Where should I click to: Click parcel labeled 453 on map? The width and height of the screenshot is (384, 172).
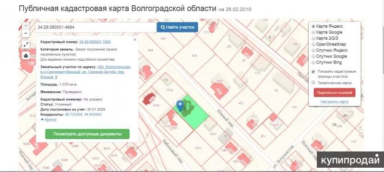pyautogui.click(x=241, y=103)
